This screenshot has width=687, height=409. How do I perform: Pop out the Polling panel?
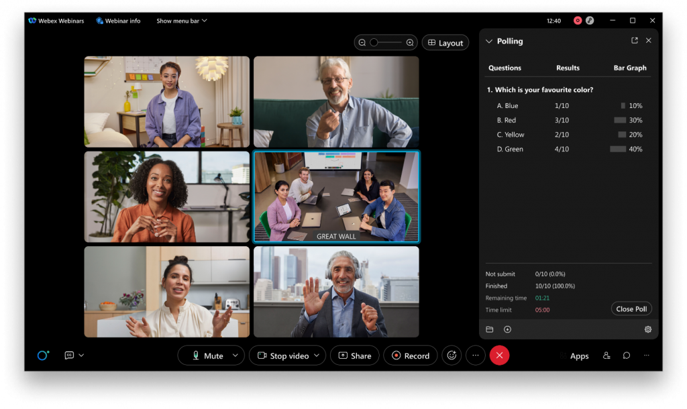coord(634,40)
